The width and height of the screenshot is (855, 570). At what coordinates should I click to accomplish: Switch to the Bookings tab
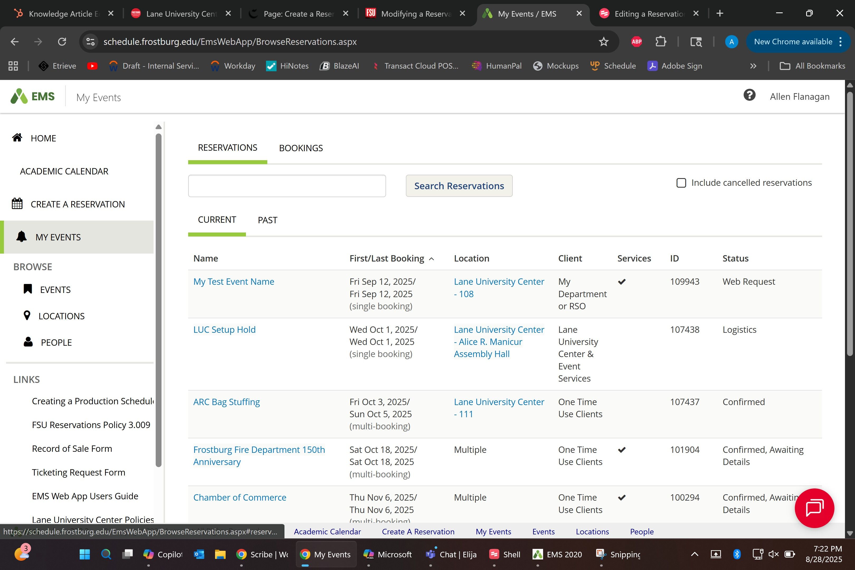click(301, 148)
